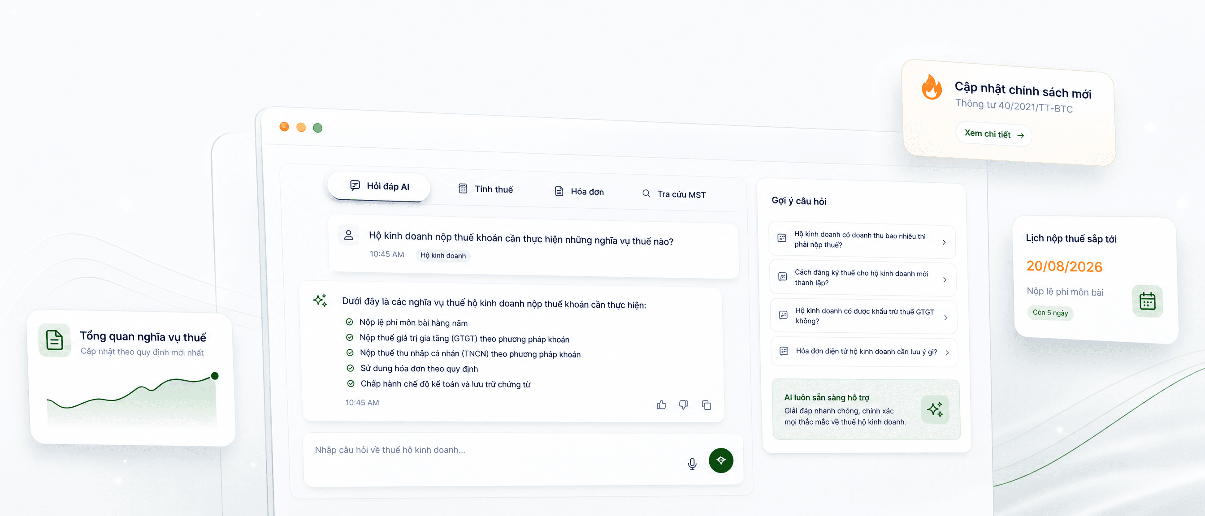
Task: Click the Cập nhật chính sách mới title
Action: 1023,90
